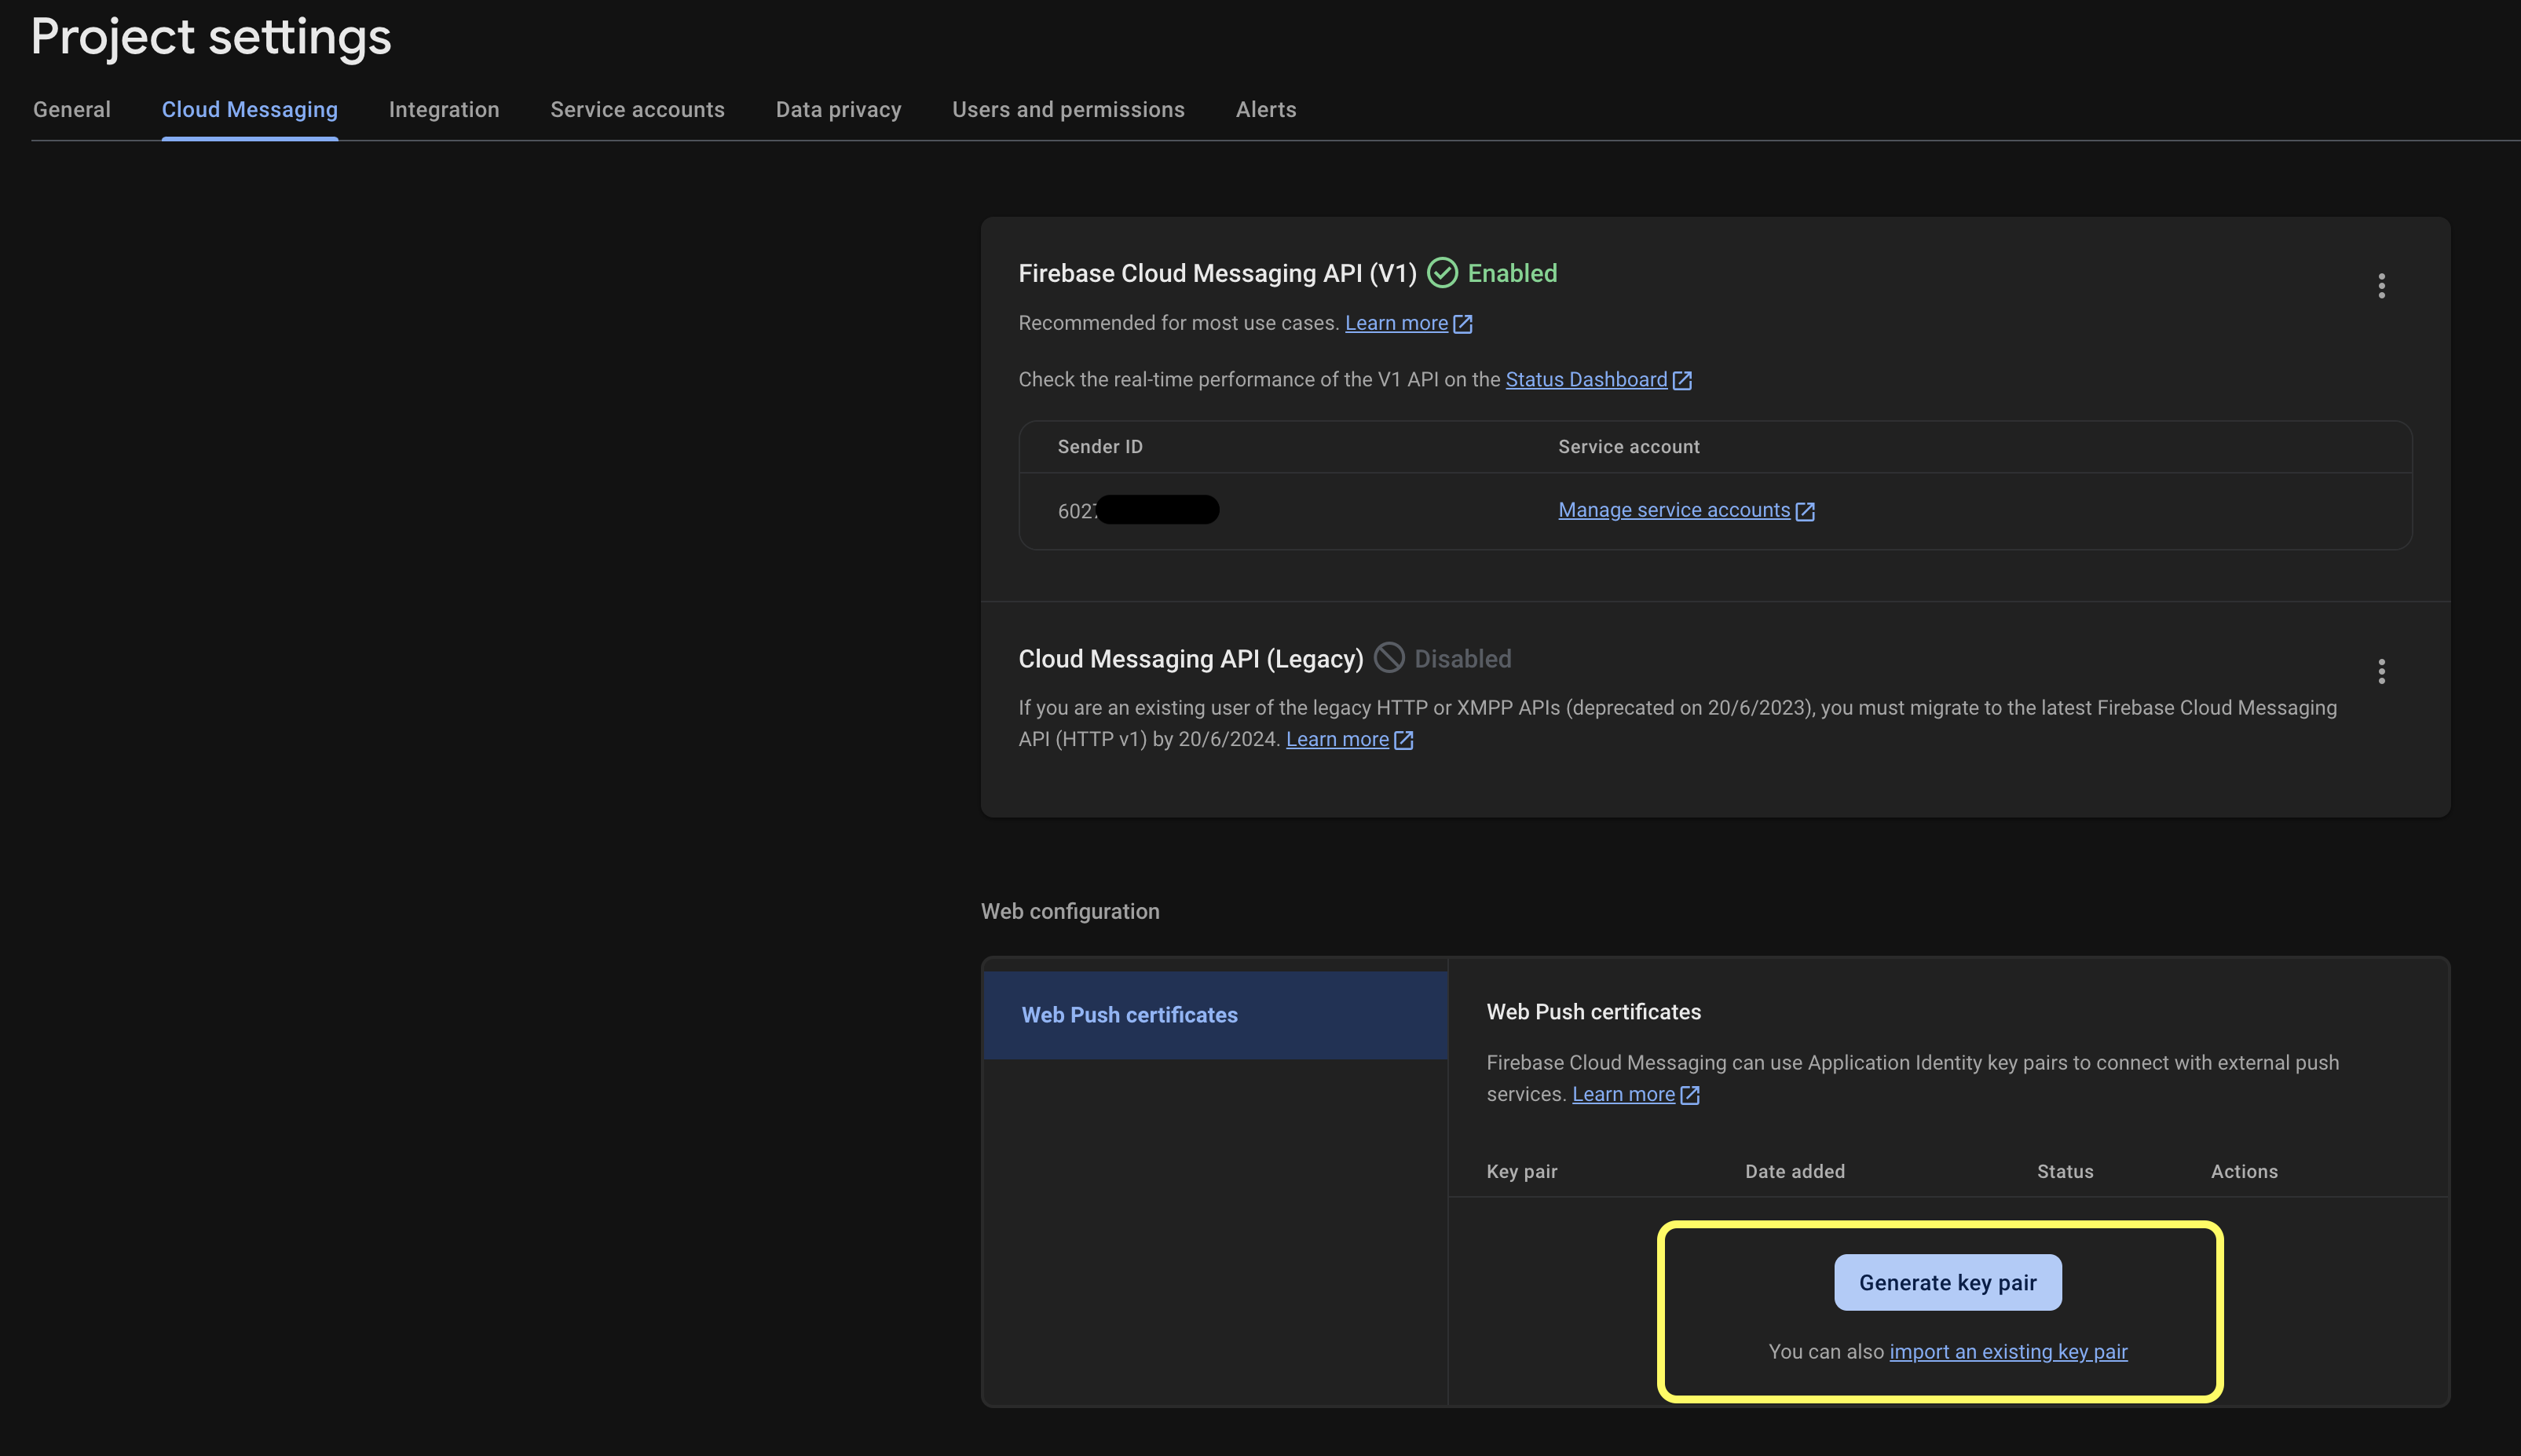Click the Web configuration section label
2521x1456 pixels.
pos(1070,912)
